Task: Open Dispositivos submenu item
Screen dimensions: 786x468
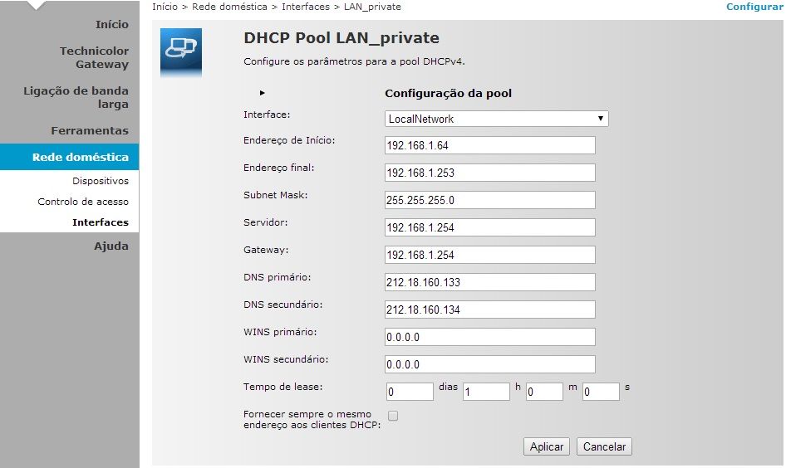Action: coord(101,181)
